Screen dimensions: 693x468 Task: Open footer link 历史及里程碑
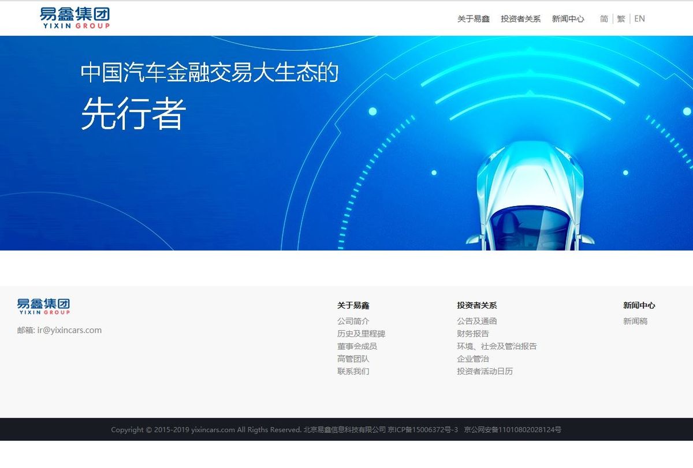pyautogui.click(x=362, y=334)
